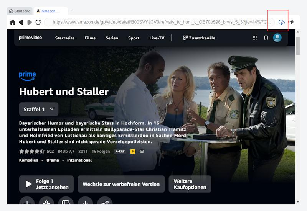Click the URL address bar

point(159,22)
